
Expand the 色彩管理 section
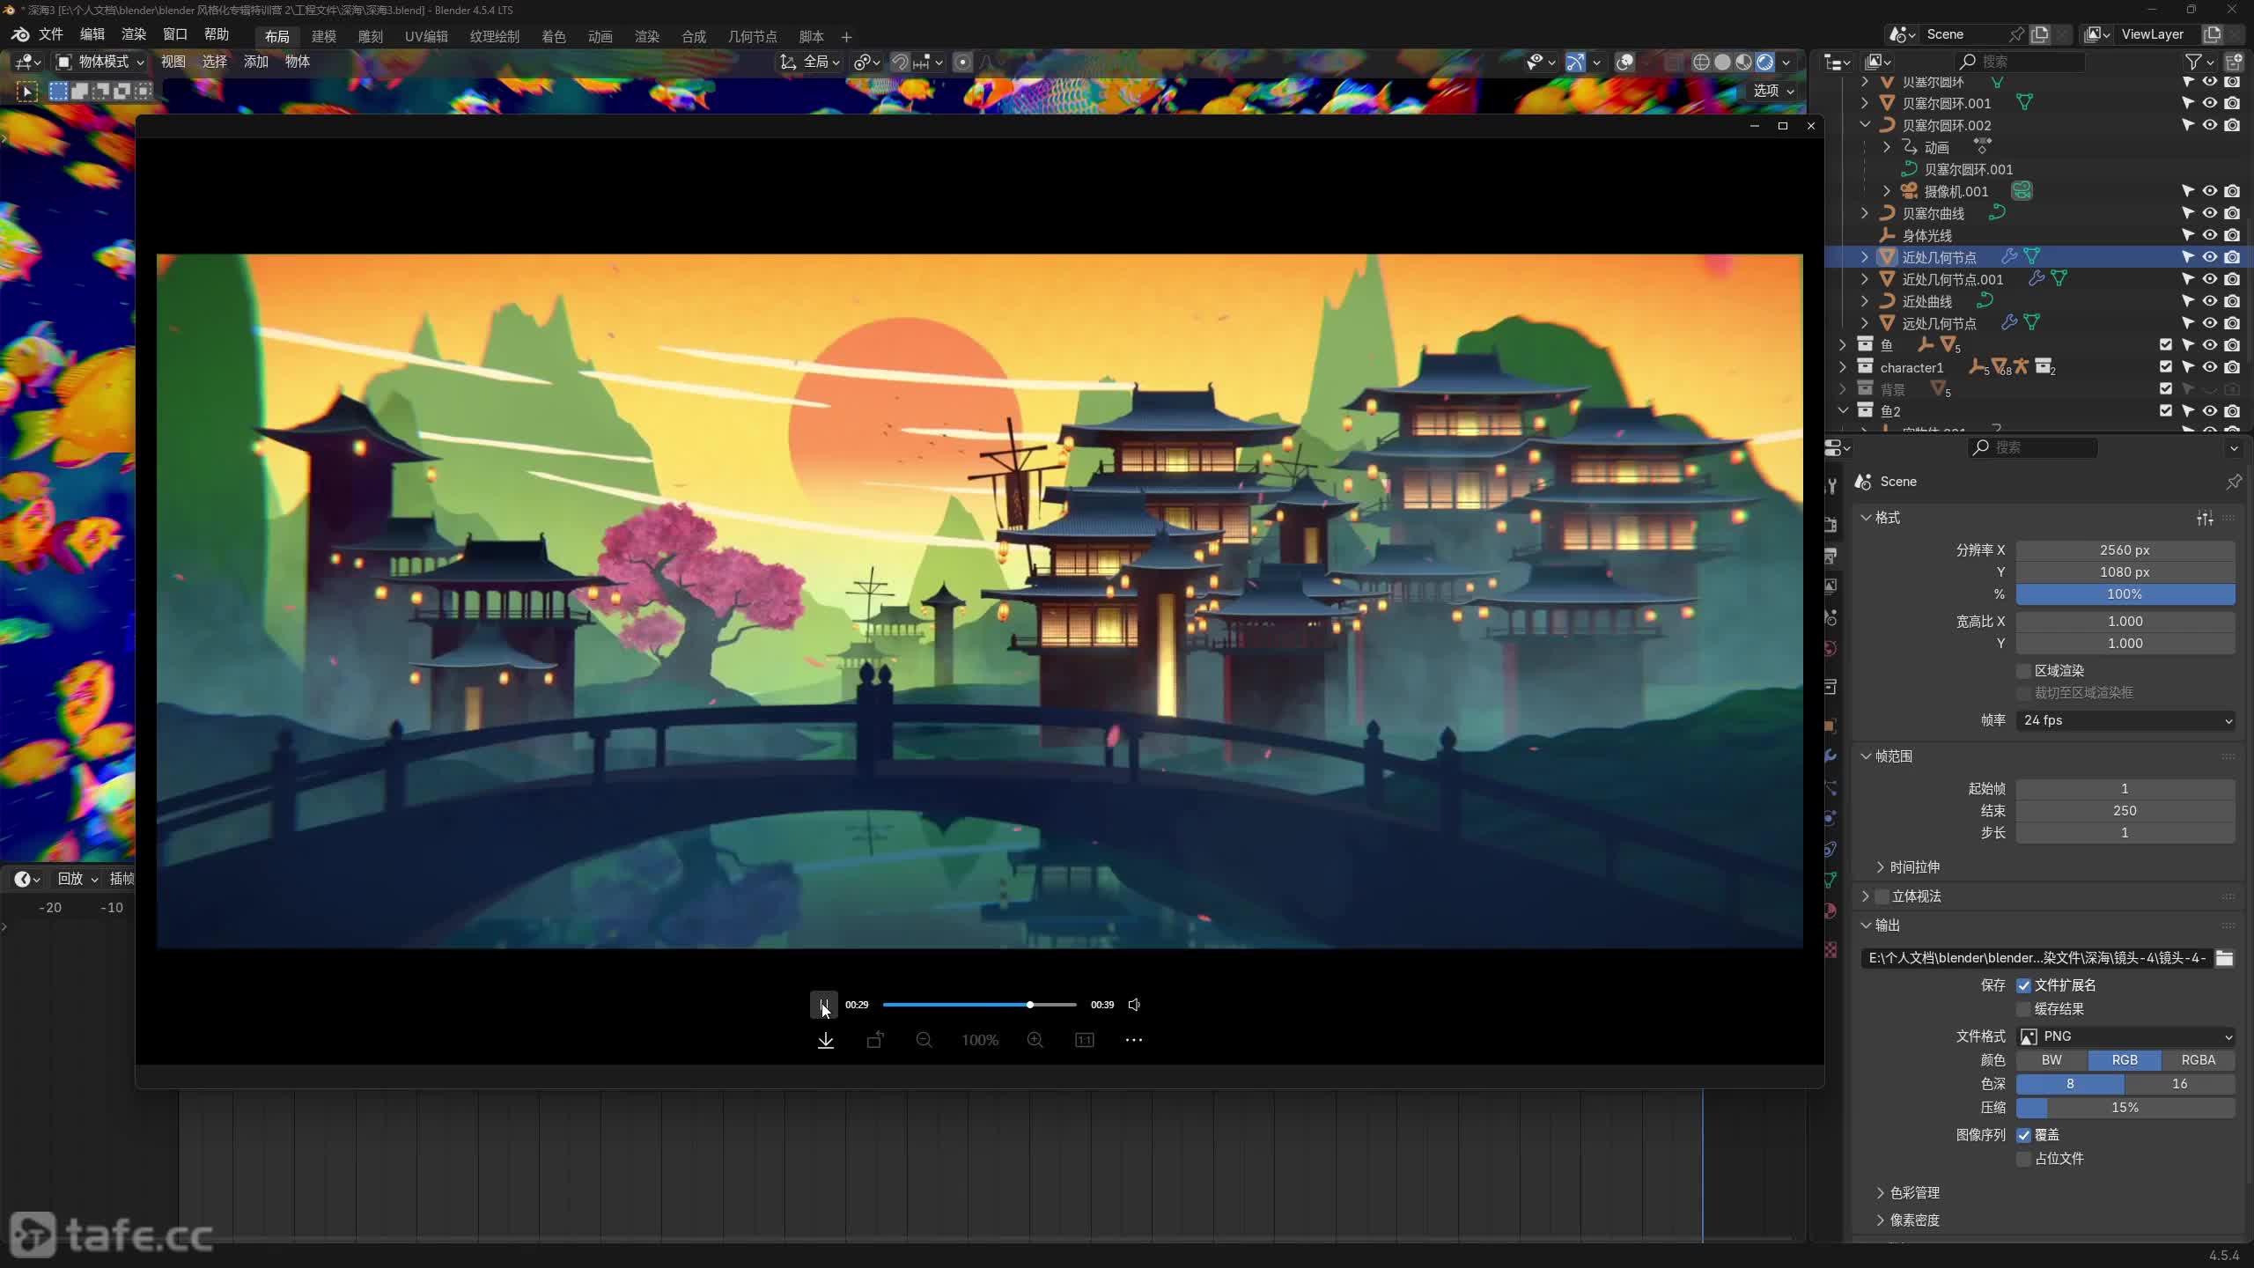tap(1914, 1192)
